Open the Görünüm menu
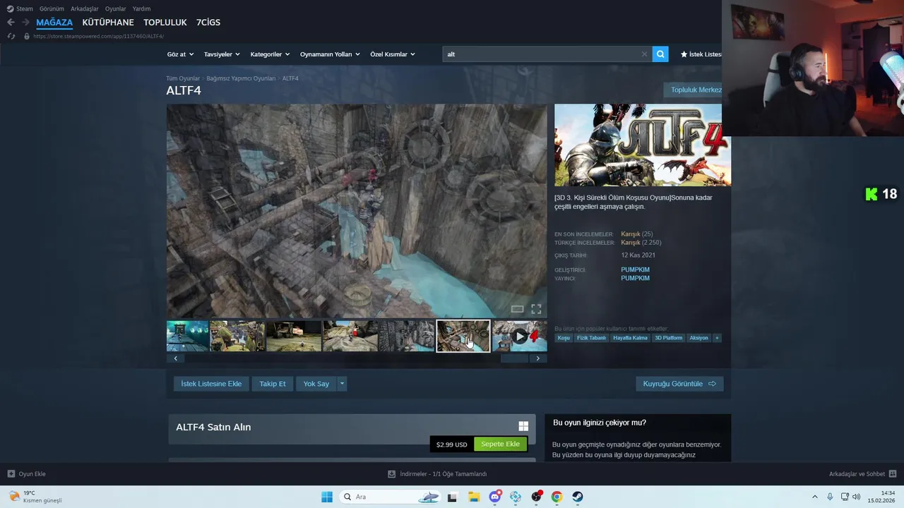This screenshot has width=904, height=508. tap(52, 8)
